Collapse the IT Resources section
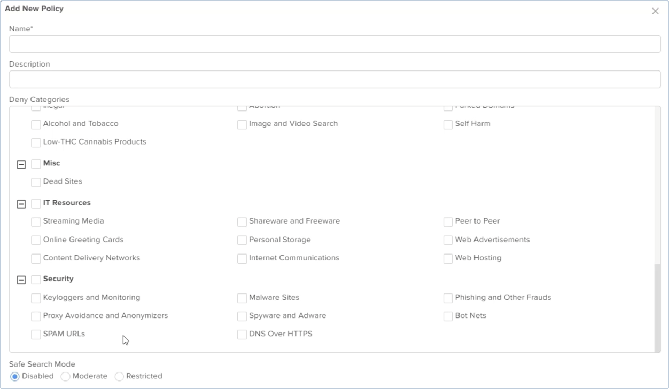The width and height of the screenshot is (669, 389). pyautogui.click(x=21, y=203)
